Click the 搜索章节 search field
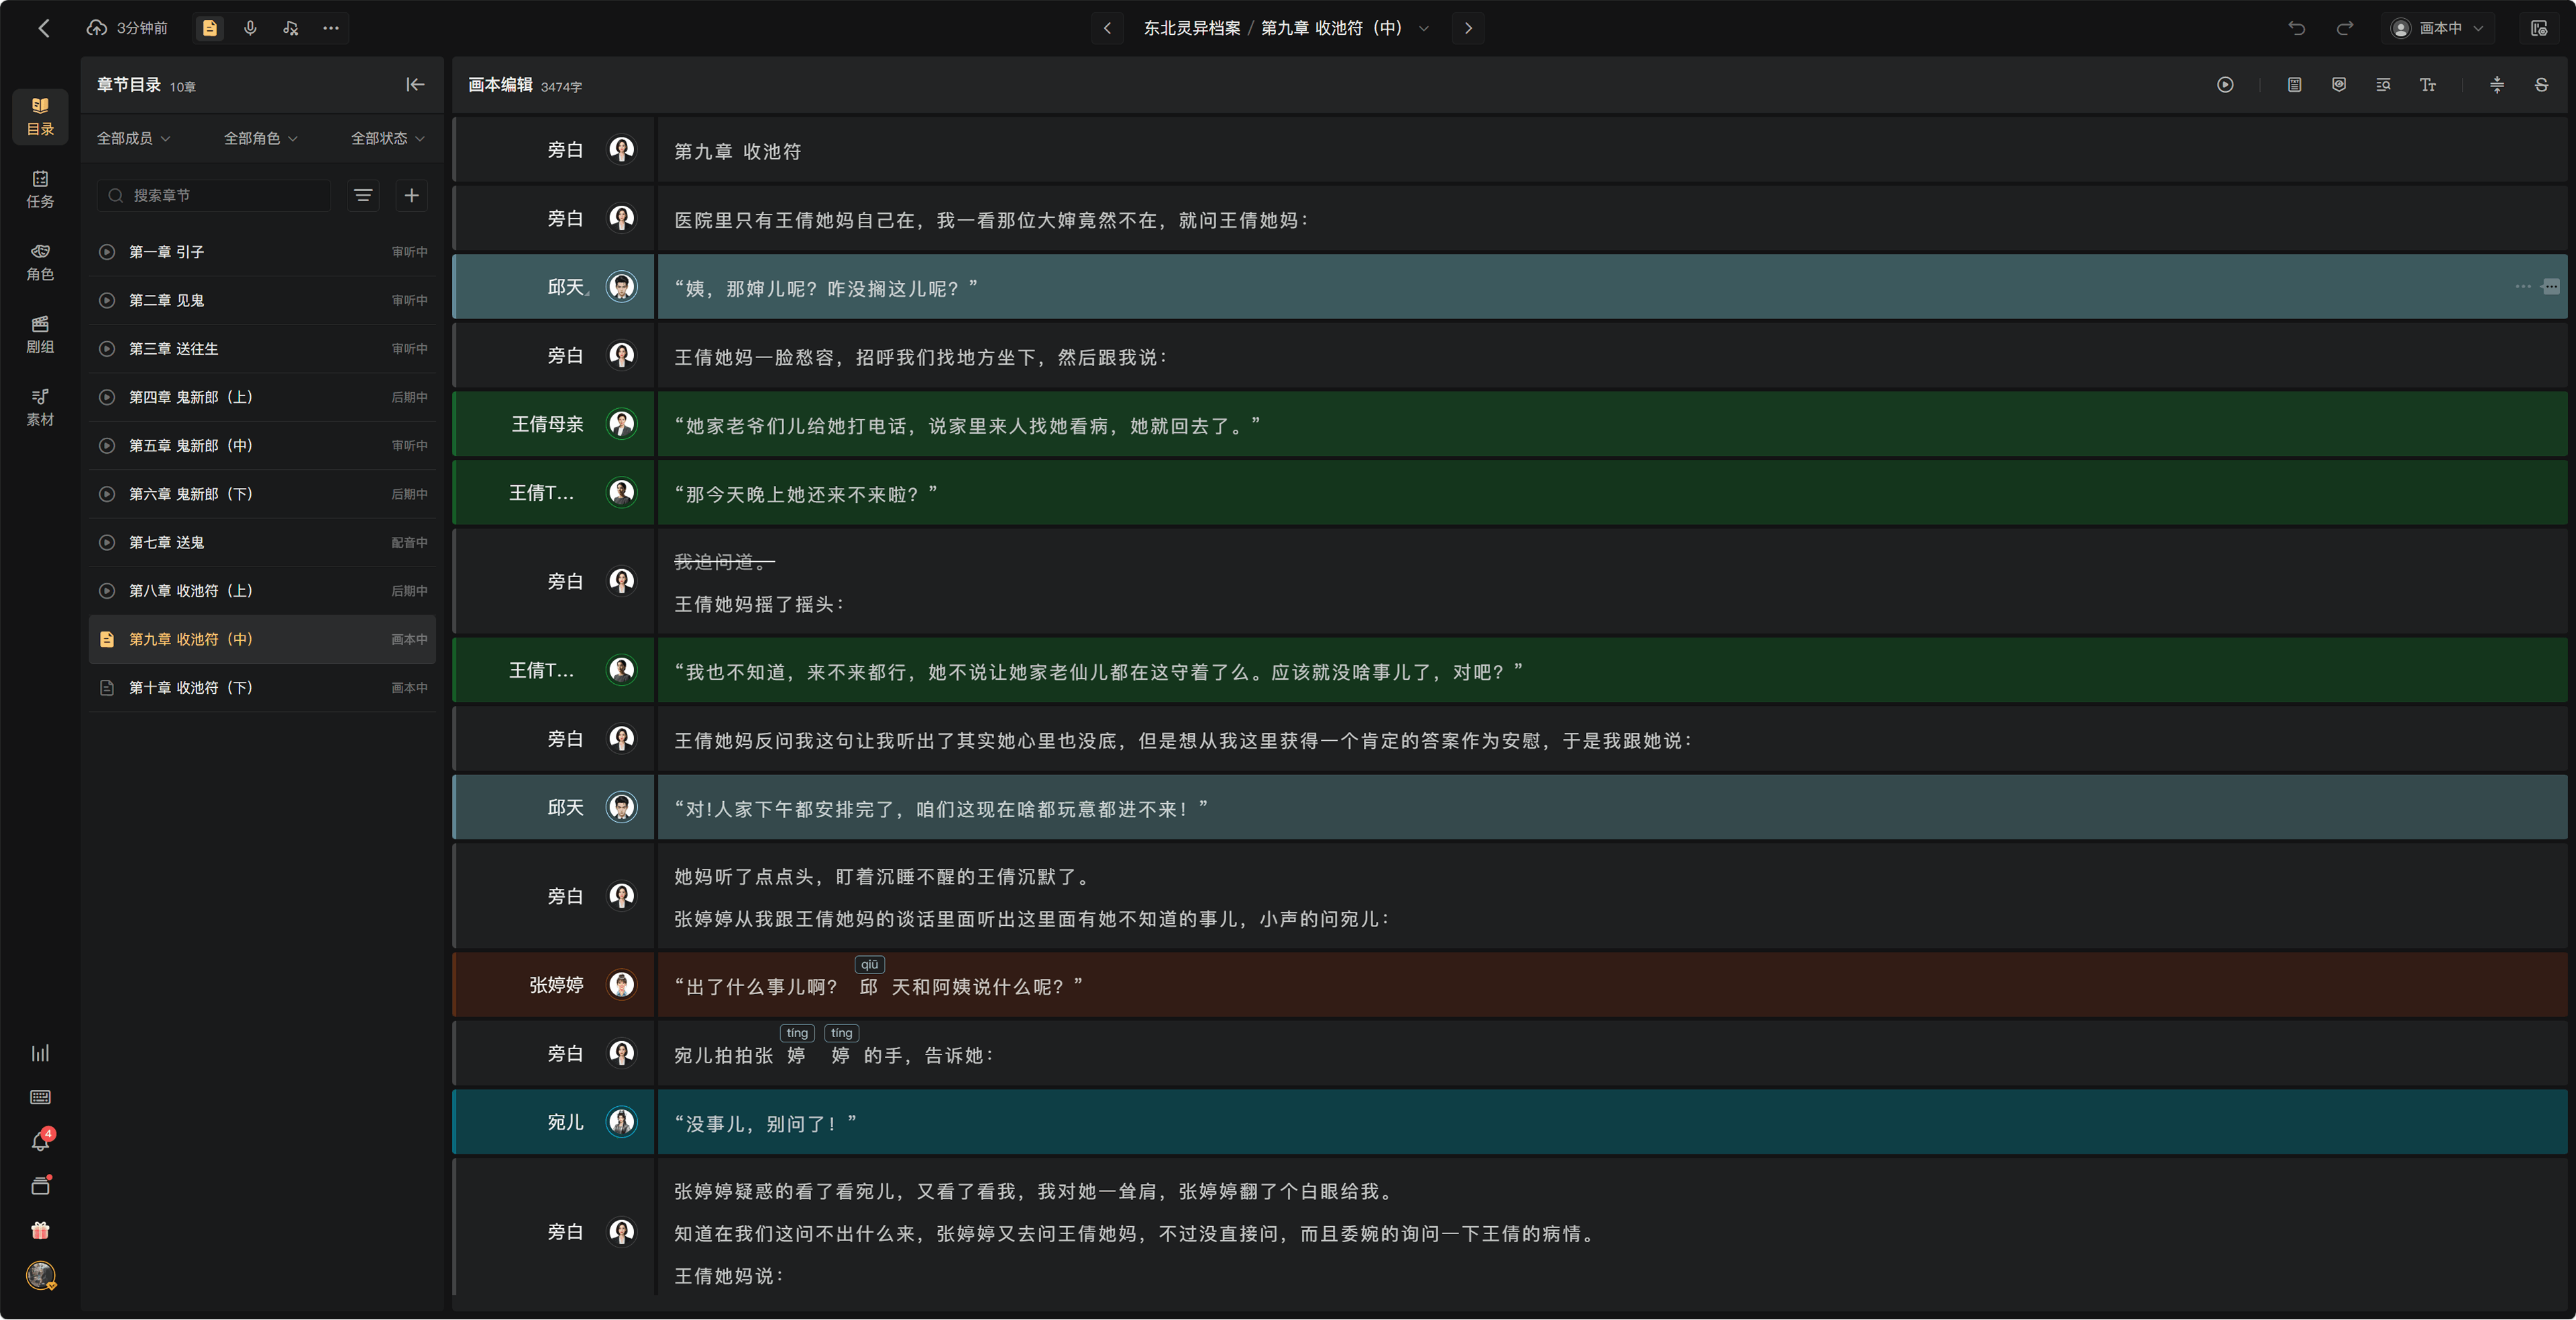Image resolution: width=2576 pixels, height=1320 pixels. pyautogui.click(x=214, y=195)
